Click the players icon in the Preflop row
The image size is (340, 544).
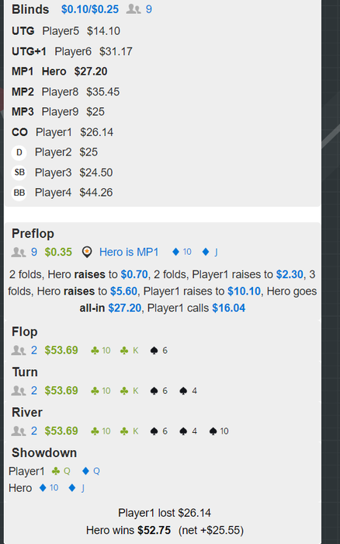19,253
